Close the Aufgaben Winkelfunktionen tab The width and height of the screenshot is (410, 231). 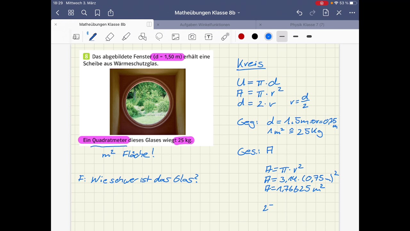158,25
